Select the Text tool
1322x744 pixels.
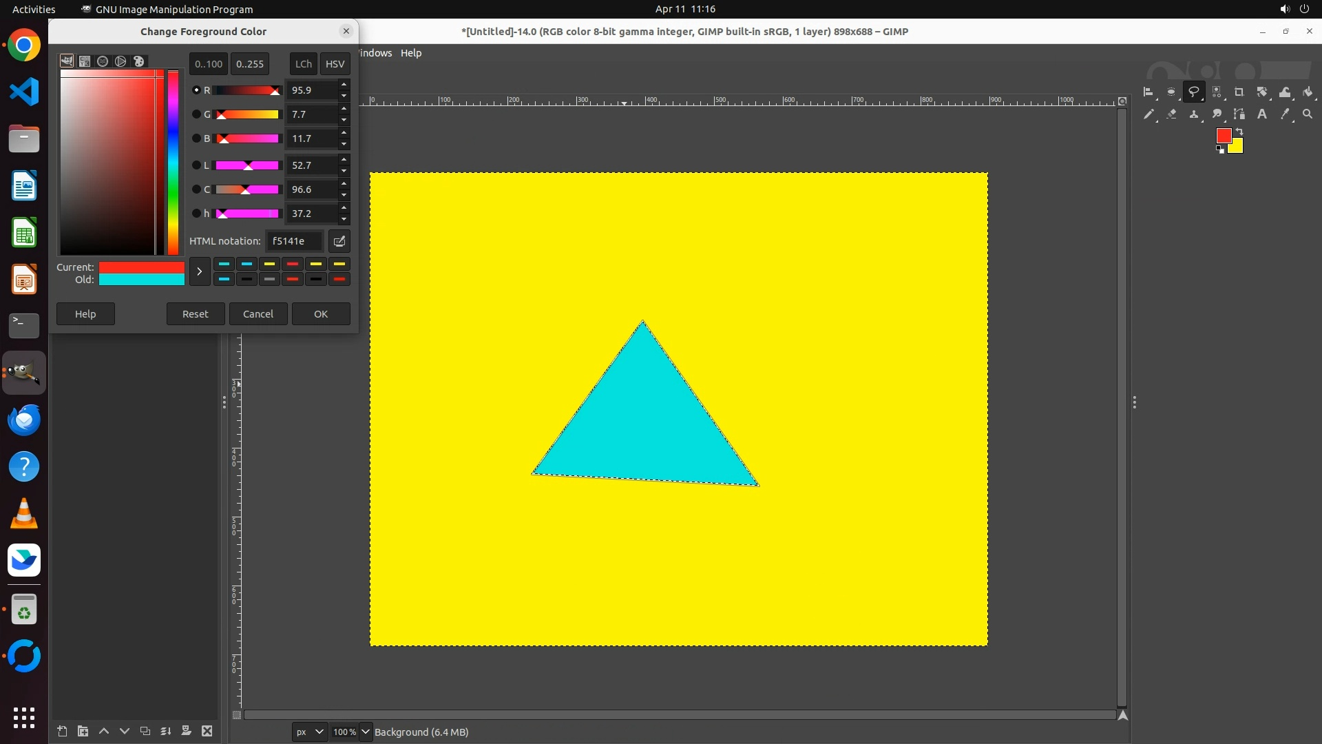(1262, 114)
